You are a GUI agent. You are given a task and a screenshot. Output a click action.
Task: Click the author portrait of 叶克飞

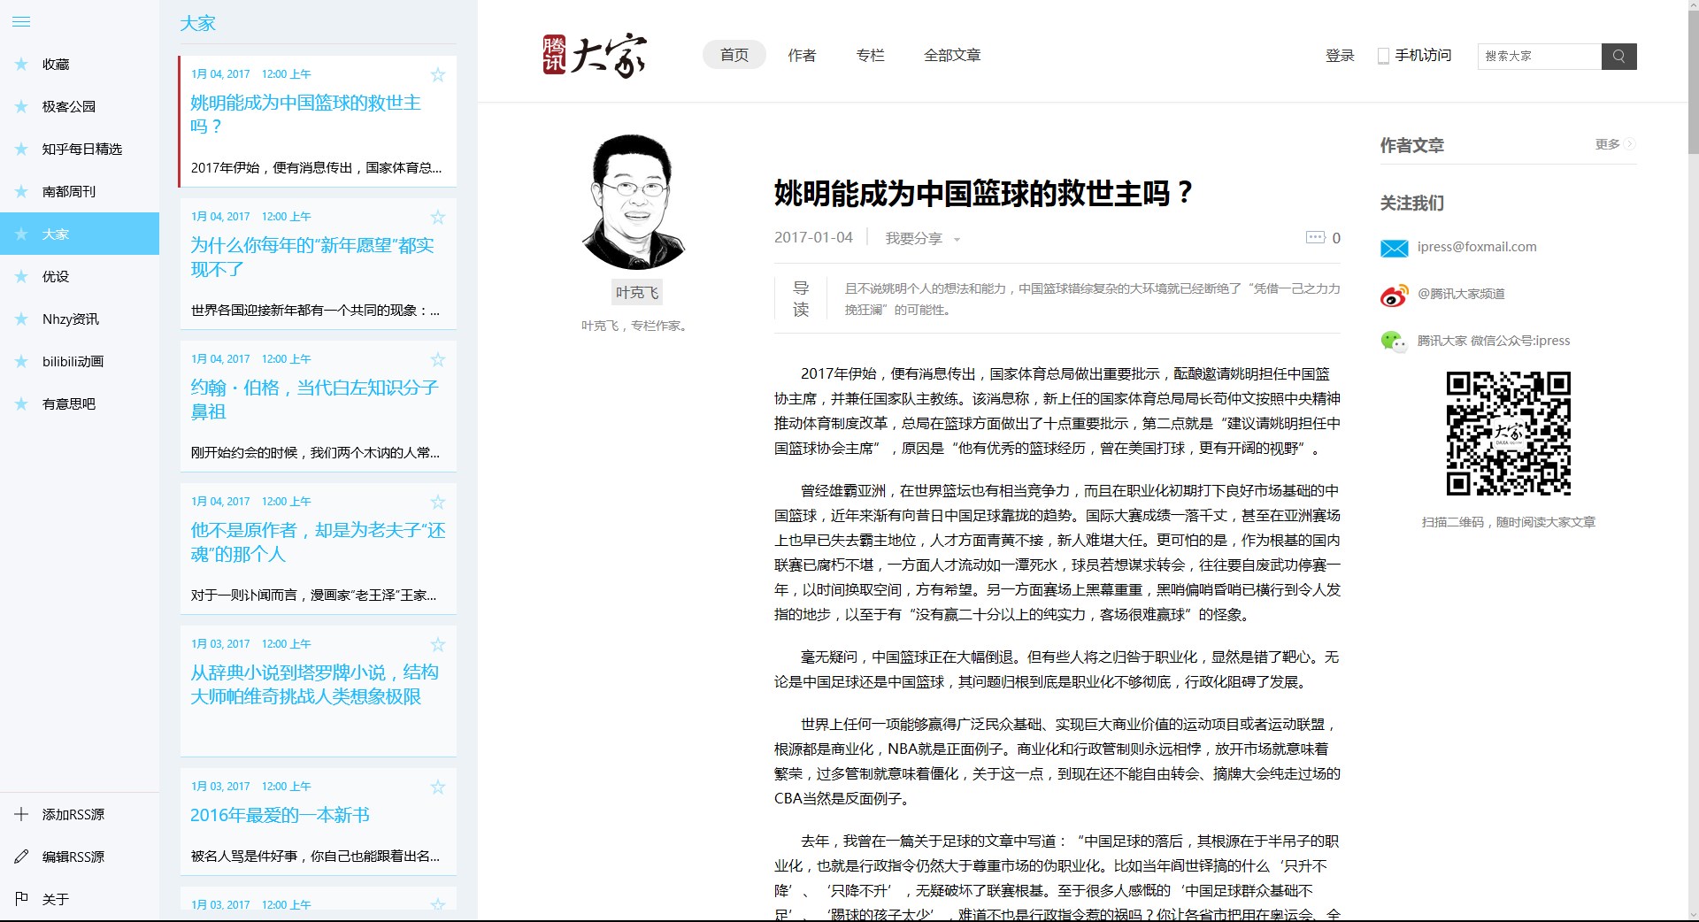click(x=634, y=203)
